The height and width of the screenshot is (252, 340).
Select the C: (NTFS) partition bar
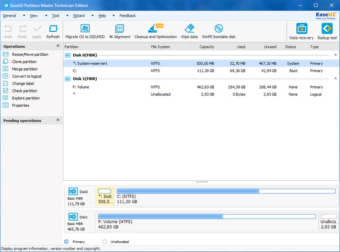(226, 195)
